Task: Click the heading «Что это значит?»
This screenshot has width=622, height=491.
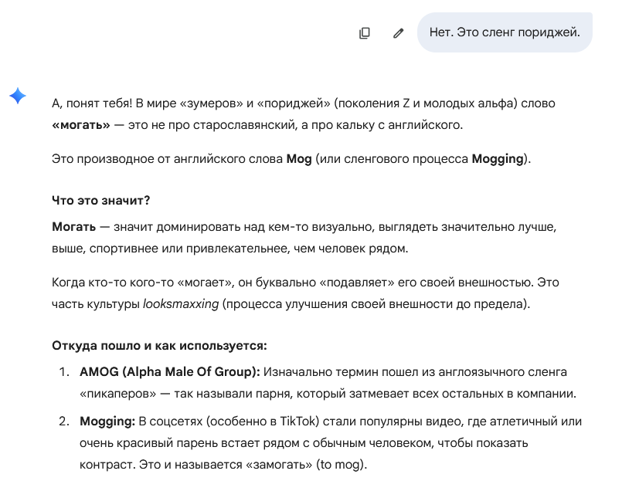Action: coord(100,201)
